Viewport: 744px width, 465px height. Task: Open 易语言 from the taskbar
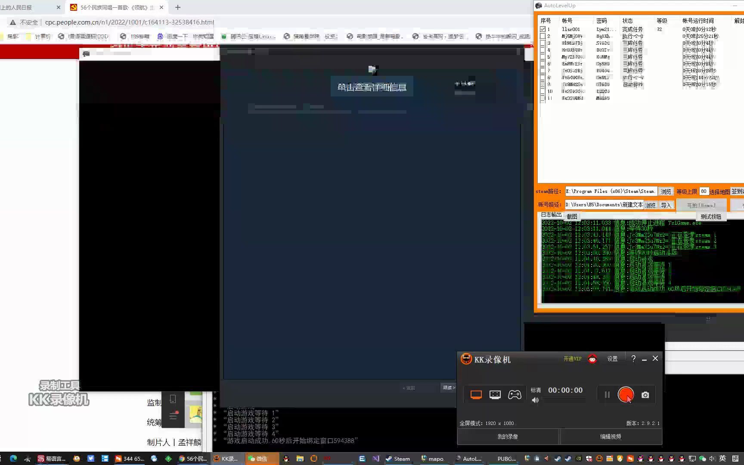(51, 459)
